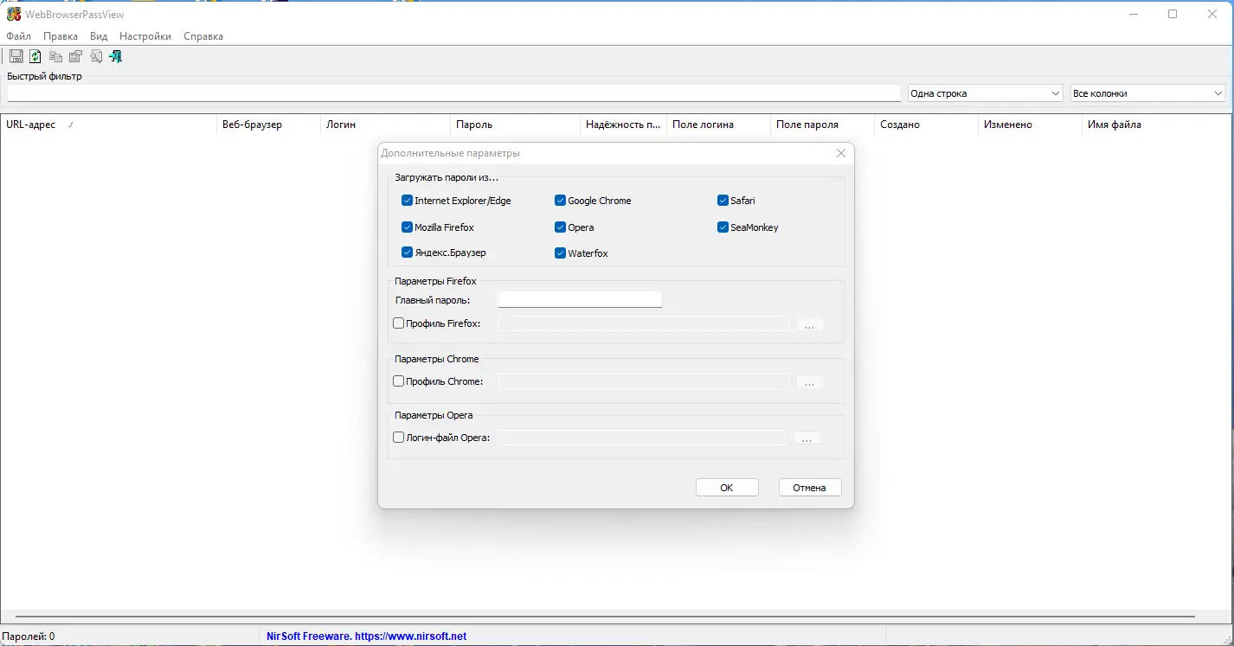
Task: Sort by the Изменено column header
Action: pos(1030,125)
